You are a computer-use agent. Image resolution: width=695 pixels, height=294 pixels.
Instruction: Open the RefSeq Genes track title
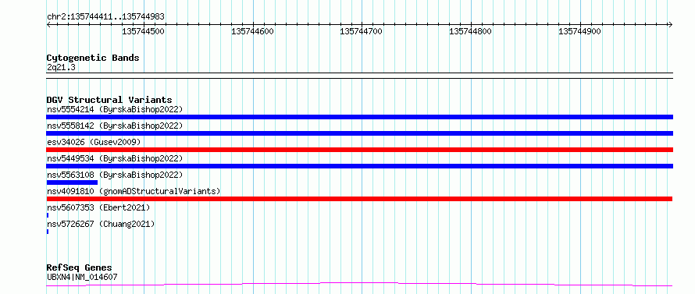[x=80, y=267]
